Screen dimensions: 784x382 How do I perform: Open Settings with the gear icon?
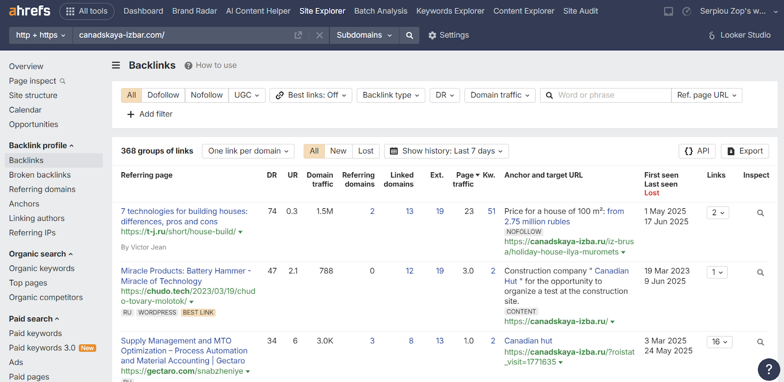(448, 35)
